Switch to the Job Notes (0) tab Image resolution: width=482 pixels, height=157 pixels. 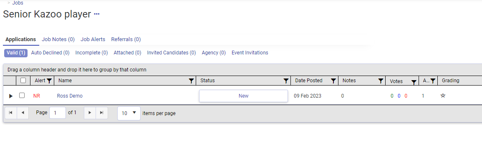(58, 39)
